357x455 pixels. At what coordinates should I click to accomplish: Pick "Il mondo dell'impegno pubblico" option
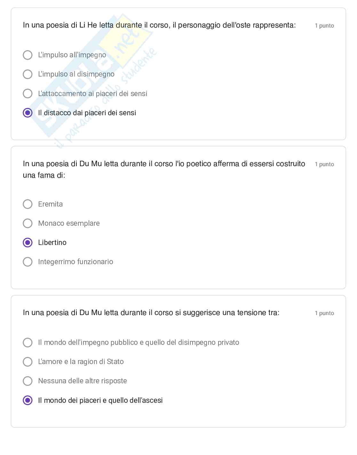[28, 342]
